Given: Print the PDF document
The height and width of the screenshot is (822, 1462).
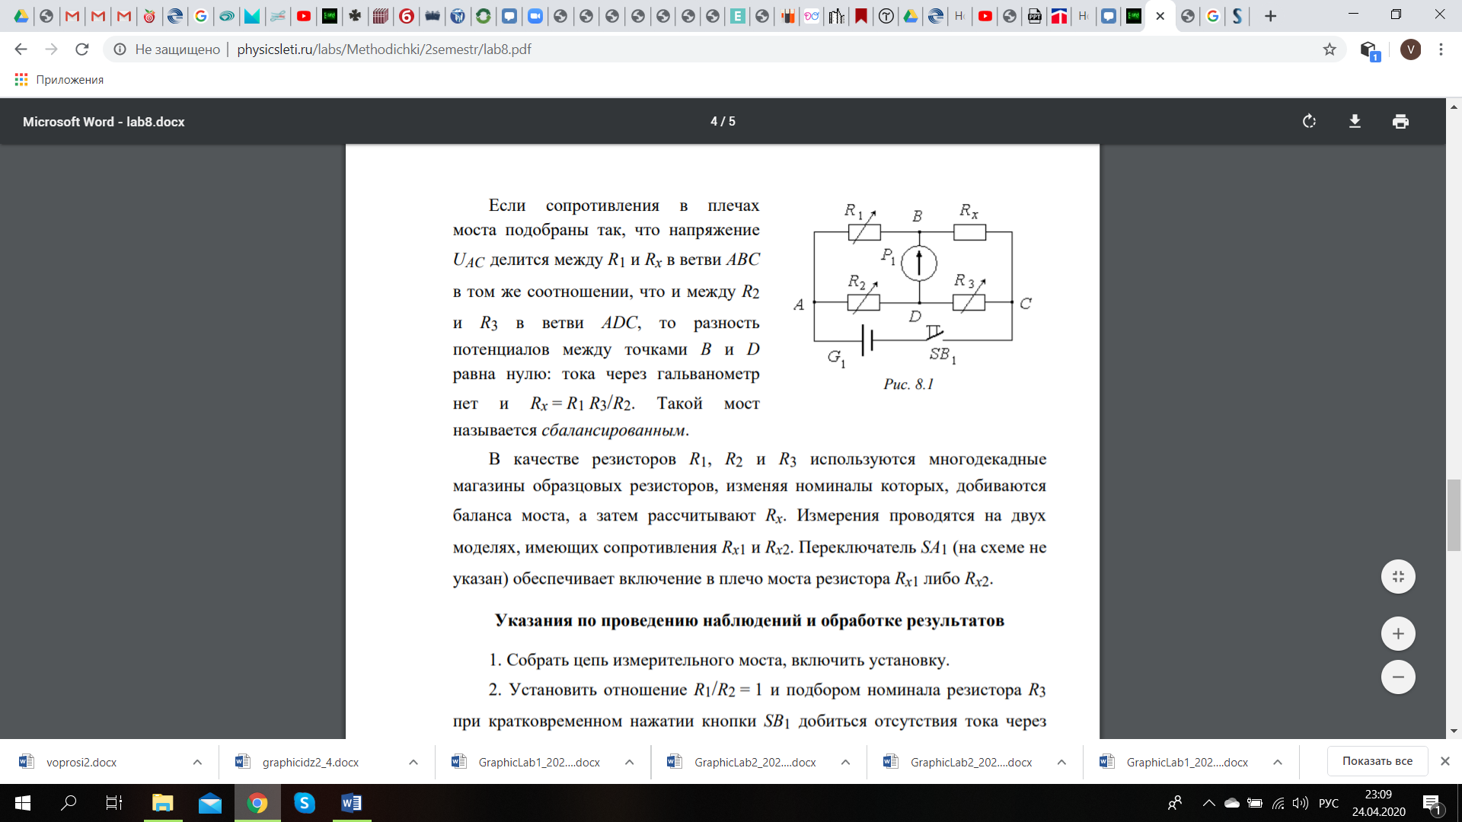Looking at the screenshot, I should [x=1400, y=122].
